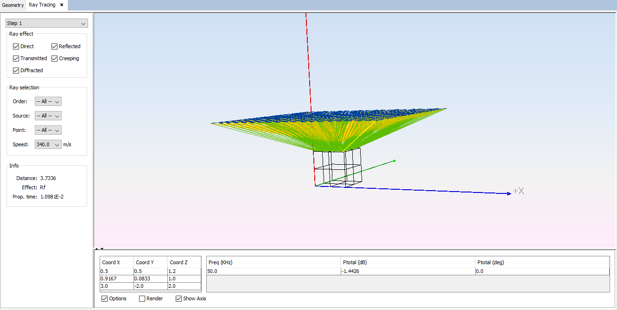Enable the Render checkbox
Viewport: 617px width, 310px height.
pyautogui.click(x=142, y=298)
